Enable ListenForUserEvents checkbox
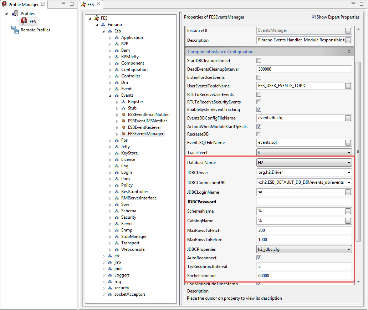 (x=259, y=77)
